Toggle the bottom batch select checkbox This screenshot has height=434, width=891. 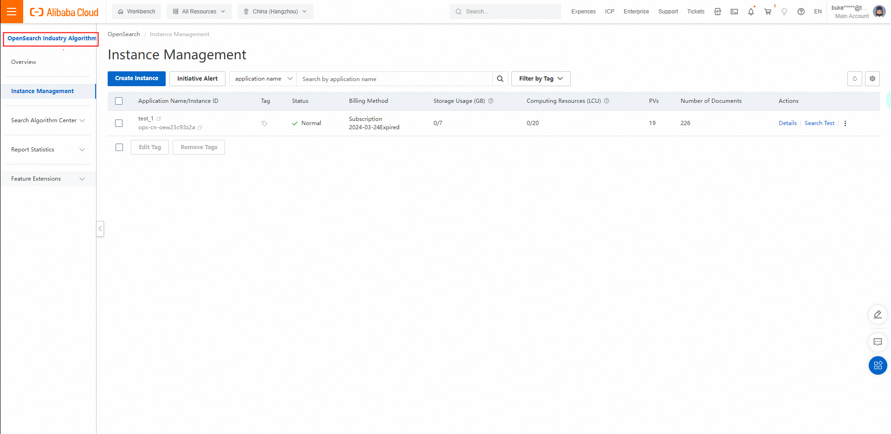(x=119, y=147)
